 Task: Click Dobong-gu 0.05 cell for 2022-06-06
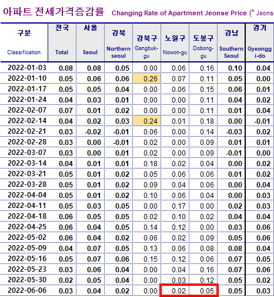[203, 291]
